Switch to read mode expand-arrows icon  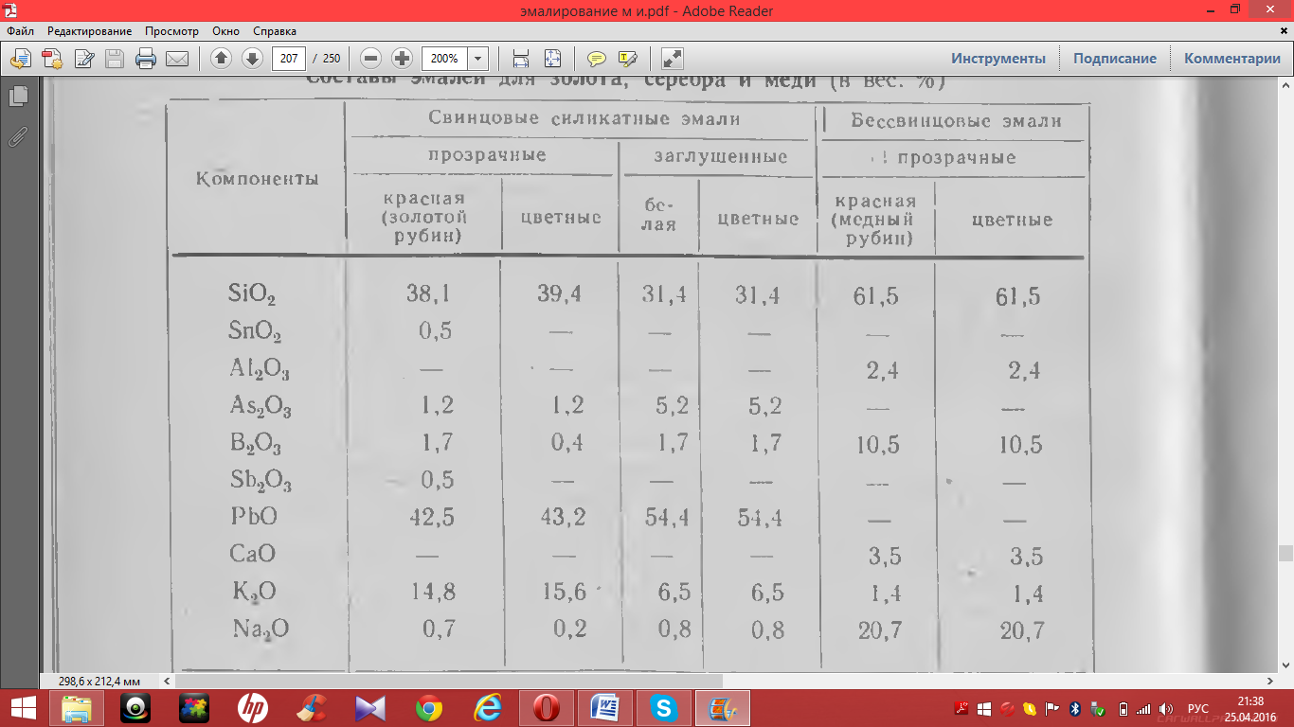pos(672,59)
